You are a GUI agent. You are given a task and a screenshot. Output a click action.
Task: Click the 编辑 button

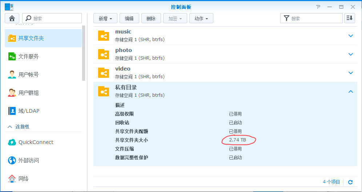(129, 19)
